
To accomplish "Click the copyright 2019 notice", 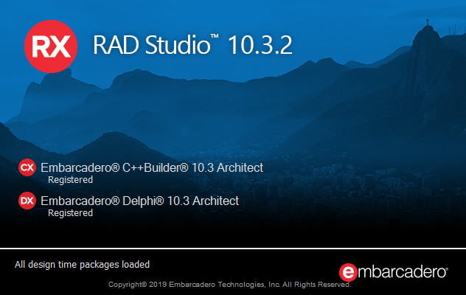I will 230,285.
